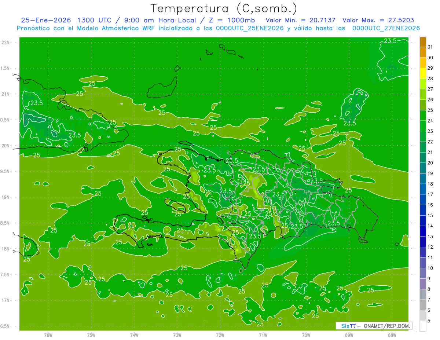Click the legend value "29"
This screenshot has width=440, height=340.
click(430, 68)
